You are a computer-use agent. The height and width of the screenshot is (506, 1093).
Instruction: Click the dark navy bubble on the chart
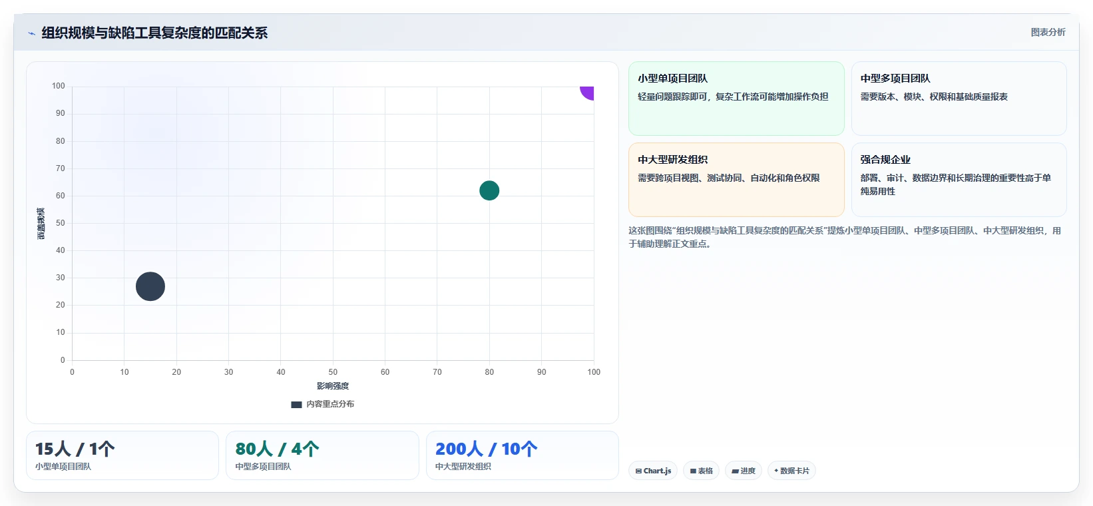click(150, 286)
